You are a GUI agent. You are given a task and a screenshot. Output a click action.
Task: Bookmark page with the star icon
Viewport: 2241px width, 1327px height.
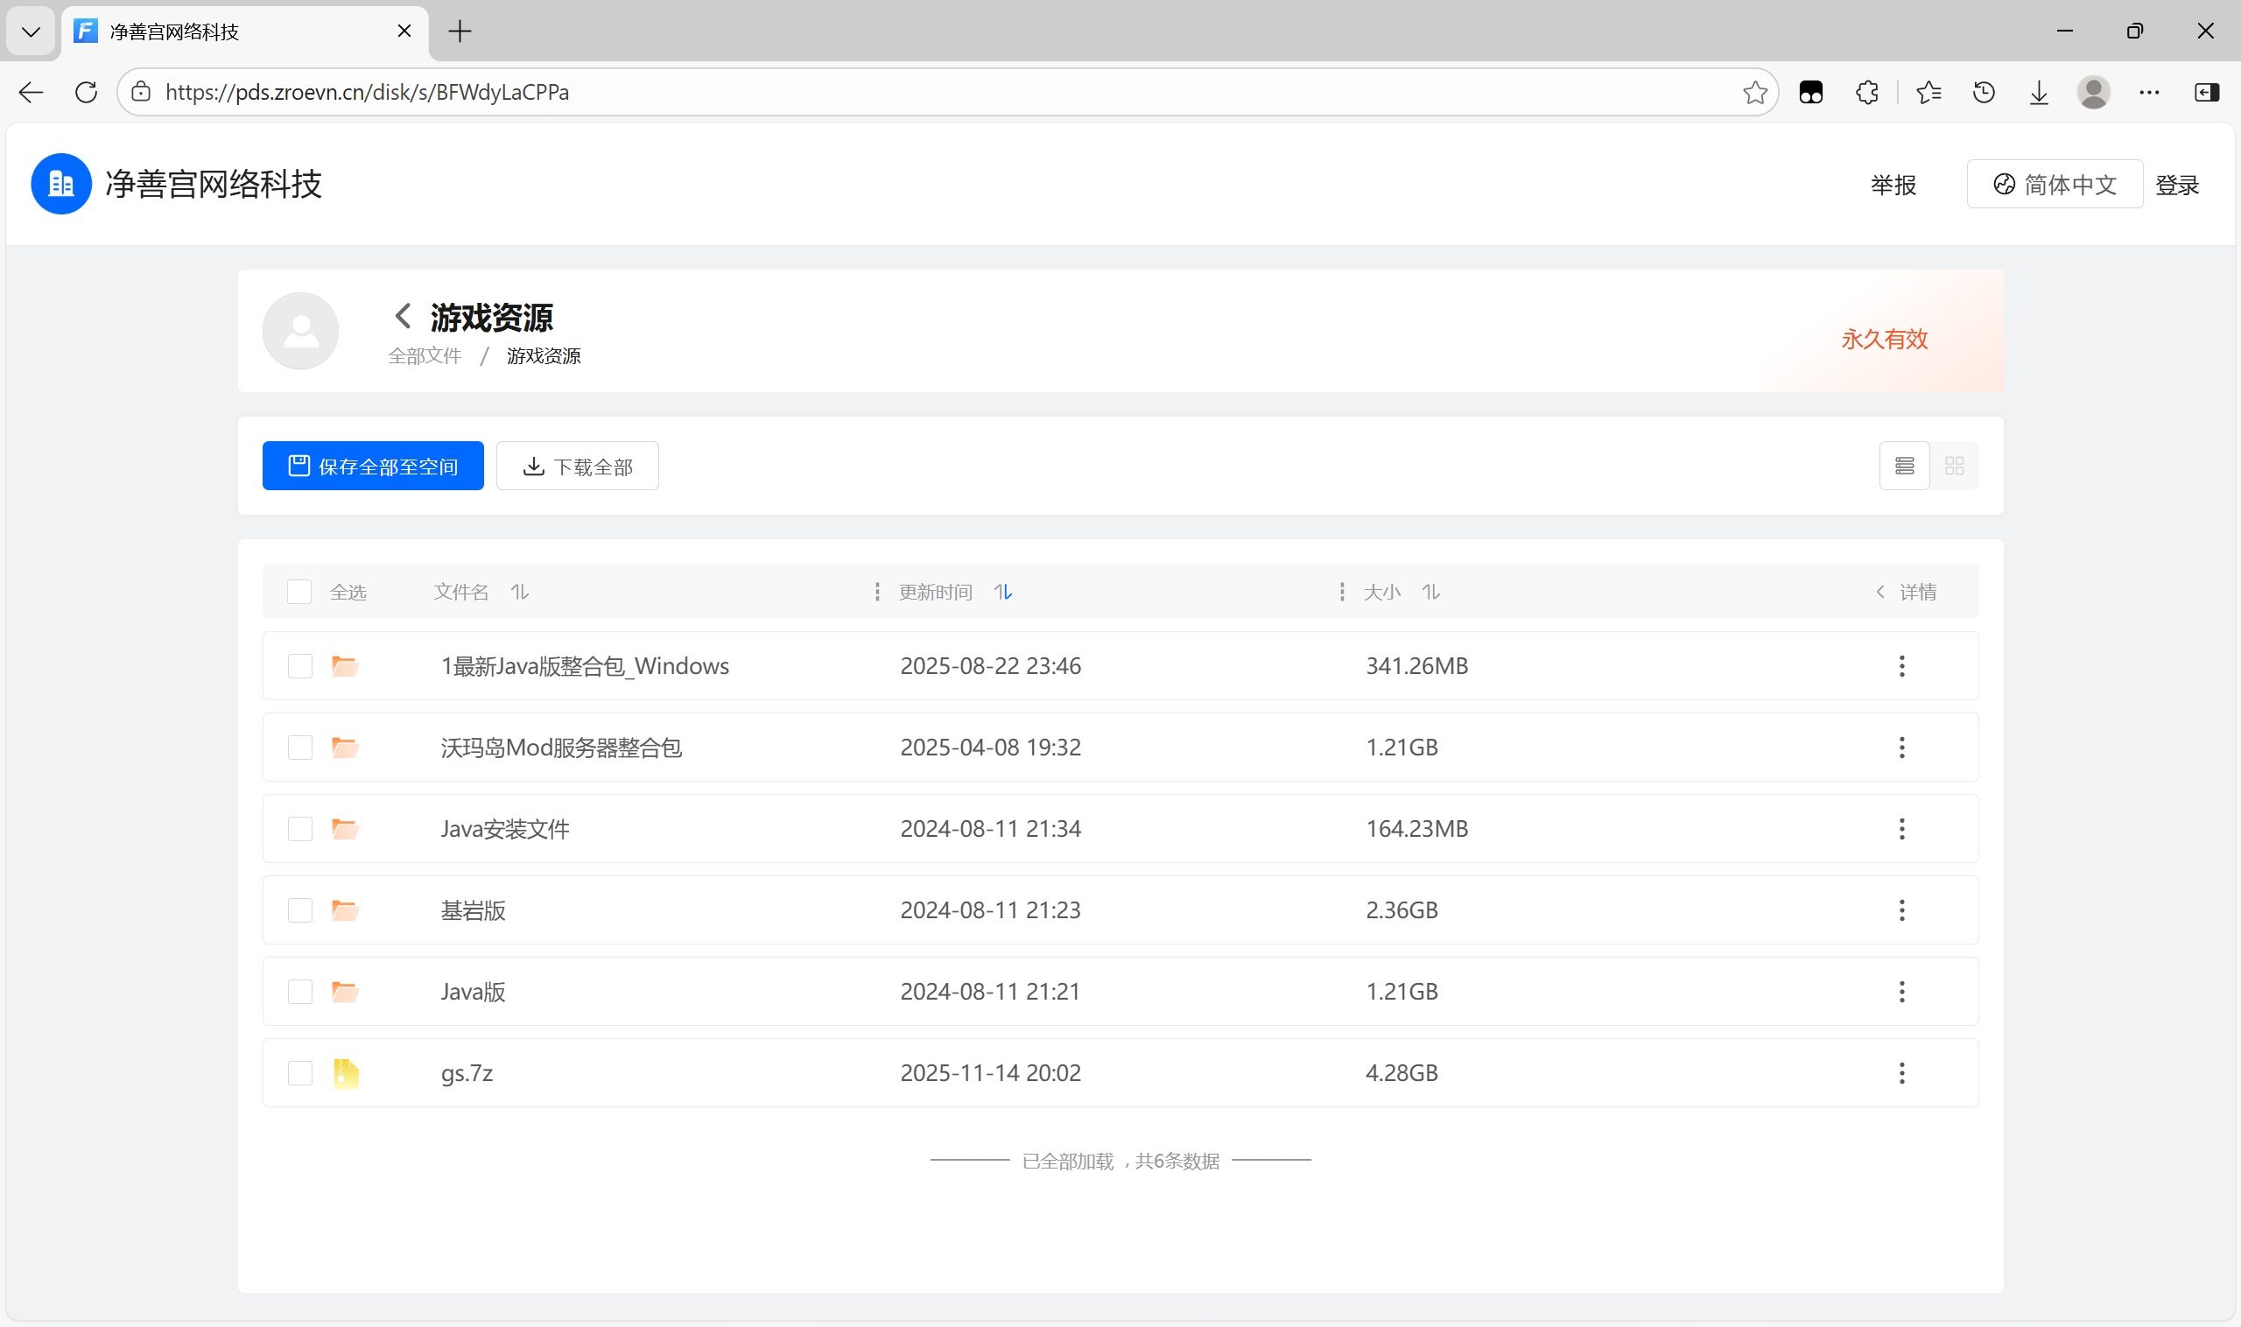[1754, 92]
